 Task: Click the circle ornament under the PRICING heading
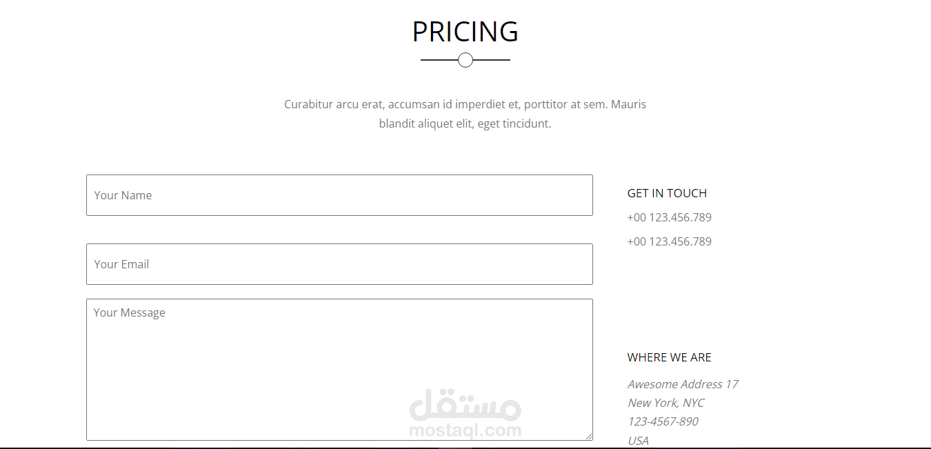465,60
